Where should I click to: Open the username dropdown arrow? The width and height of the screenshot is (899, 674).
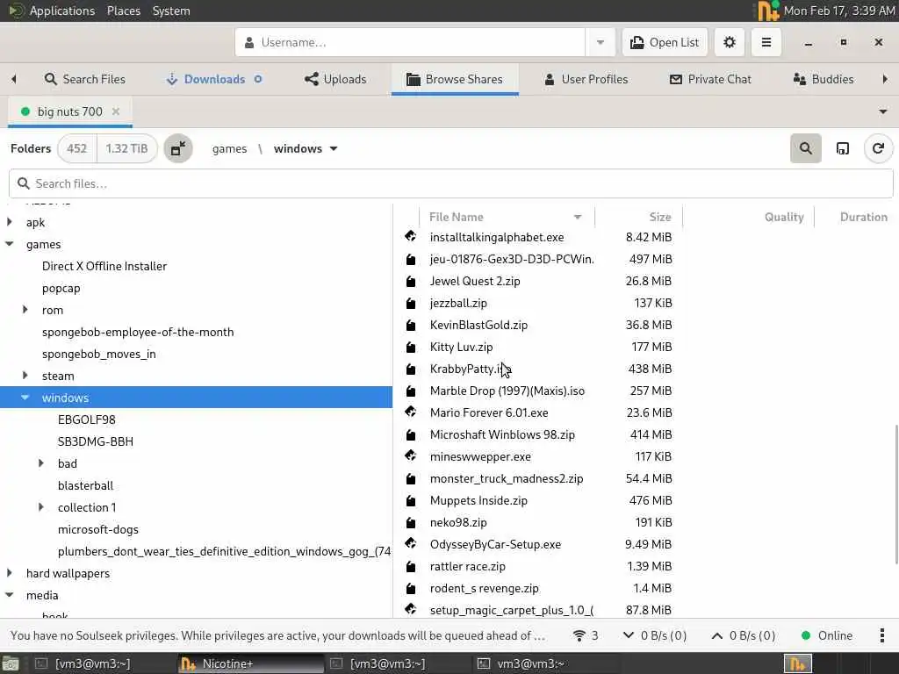pos(601,42)
